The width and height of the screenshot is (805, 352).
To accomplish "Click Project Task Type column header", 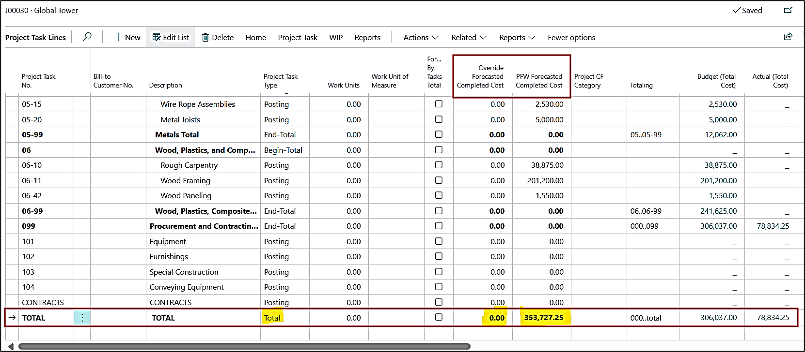I will click(x=281, y=81).
